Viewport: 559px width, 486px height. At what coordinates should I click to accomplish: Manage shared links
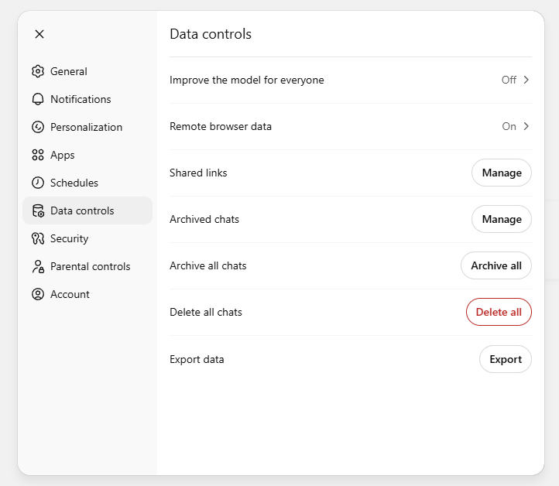(502, 173)
